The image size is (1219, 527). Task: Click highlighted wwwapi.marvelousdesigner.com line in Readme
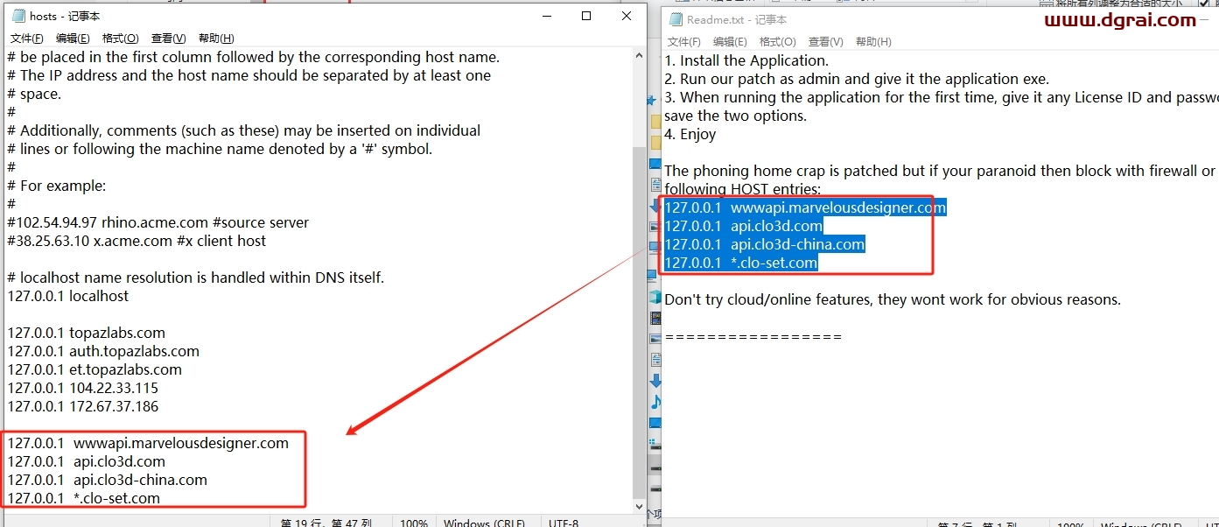805,207
